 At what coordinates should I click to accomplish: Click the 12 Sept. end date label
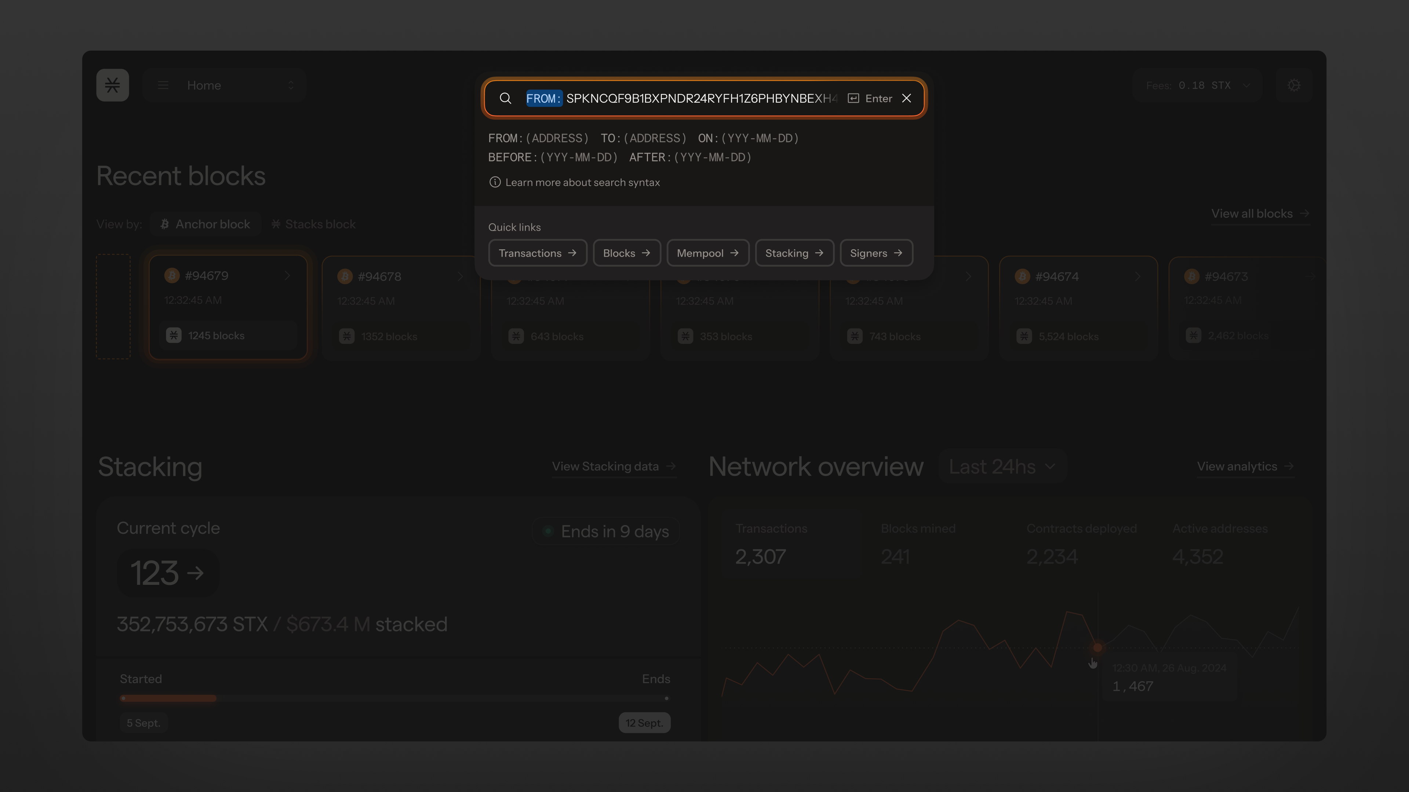coord(644,723)
